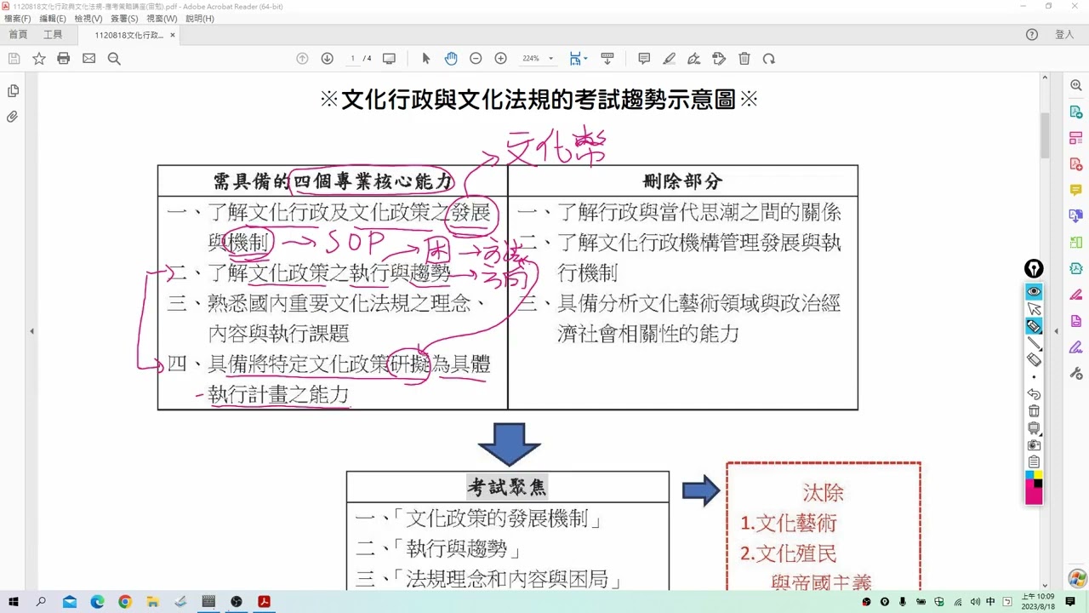Add a sticky note comment

tap(644, 59)
